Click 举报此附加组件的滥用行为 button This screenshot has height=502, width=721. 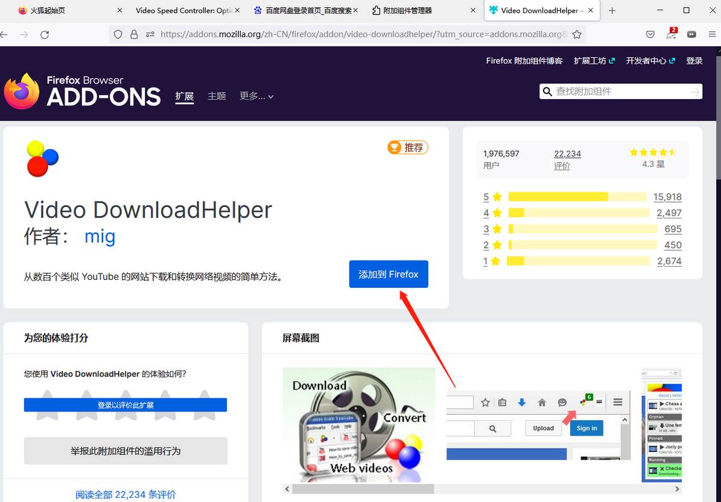tap(125, 451)
